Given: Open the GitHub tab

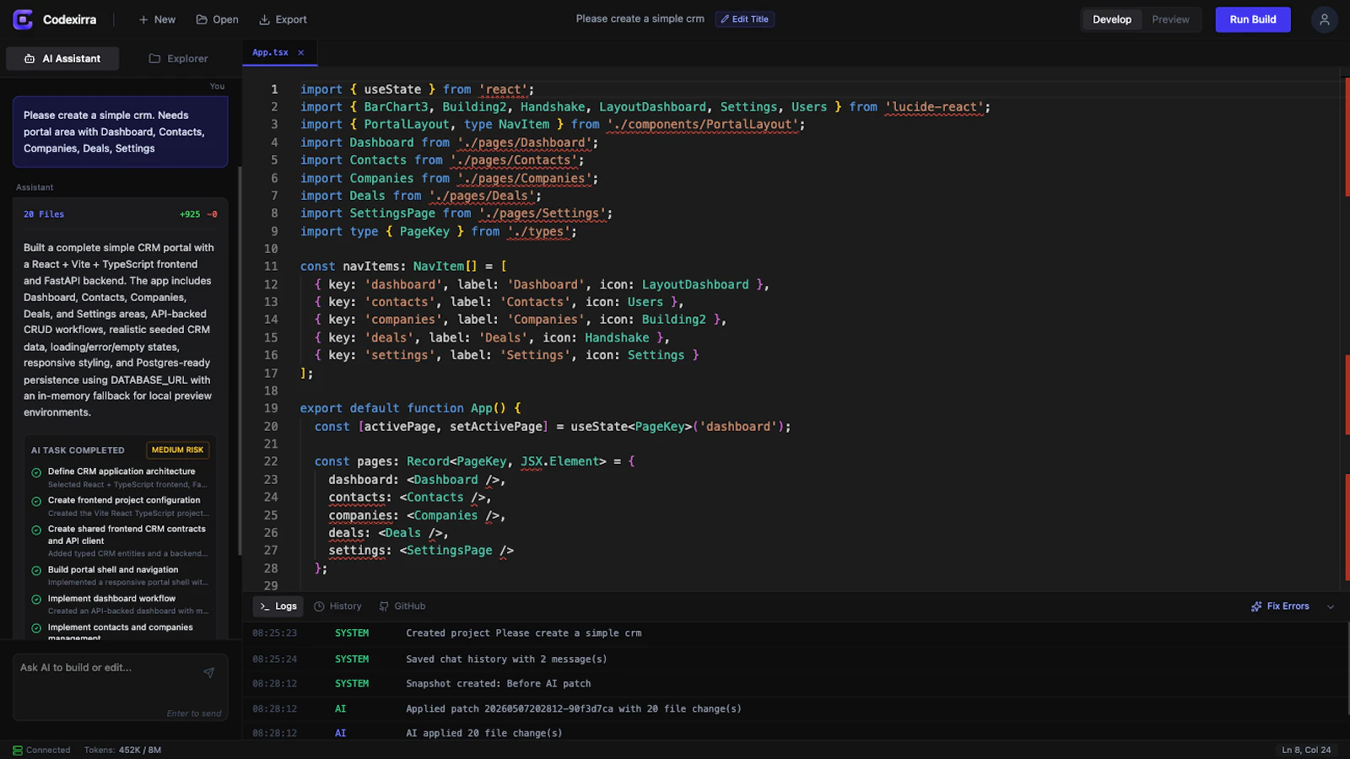Looking at the screenshot, I should [x=402, y=606].
